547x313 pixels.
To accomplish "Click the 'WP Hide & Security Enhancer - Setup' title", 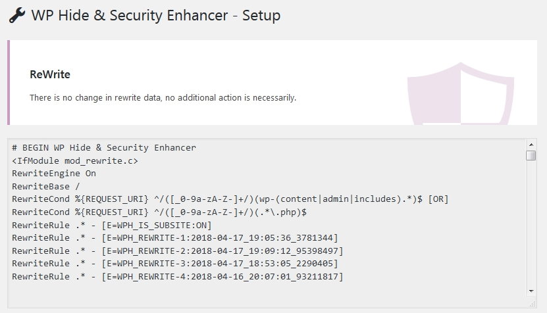I will (156, 16).
